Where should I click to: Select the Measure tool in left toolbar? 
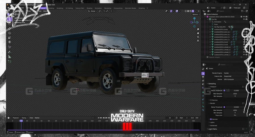pos(10,57)
